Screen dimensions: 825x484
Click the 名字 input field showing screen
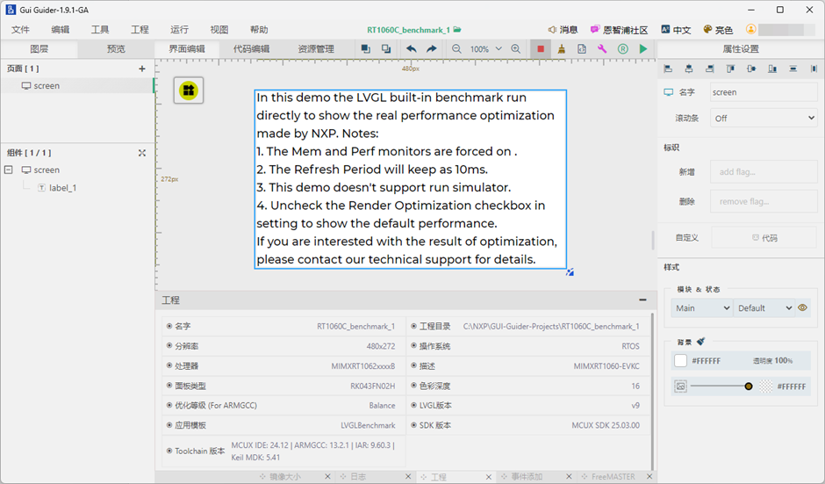764,92
